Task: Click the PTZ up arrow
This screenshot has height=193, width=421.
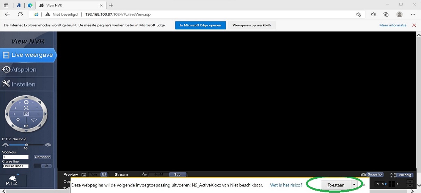Action: pos(26,97)
